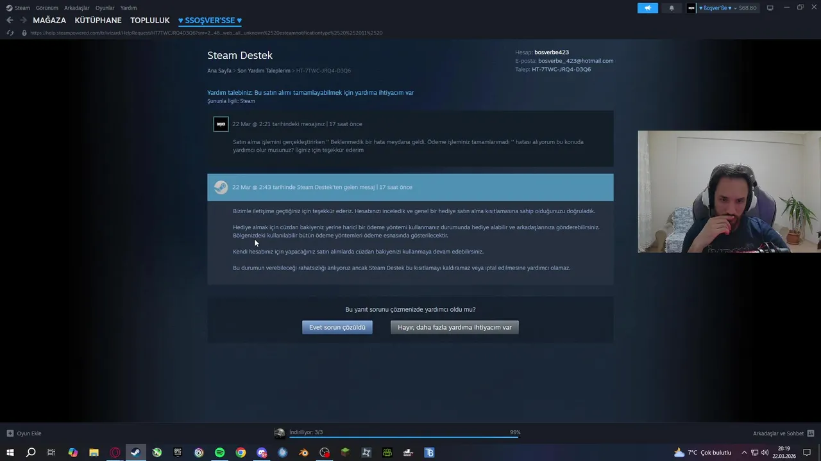The width and height of the screenshot is (821, 461).
Task: Open Windows Search from the taskbar
Action: tap(31, 453)
